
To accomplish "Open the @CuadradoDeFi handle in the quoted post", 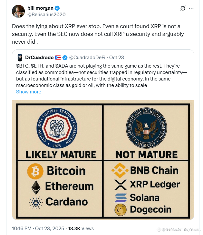I will point(87,58).
